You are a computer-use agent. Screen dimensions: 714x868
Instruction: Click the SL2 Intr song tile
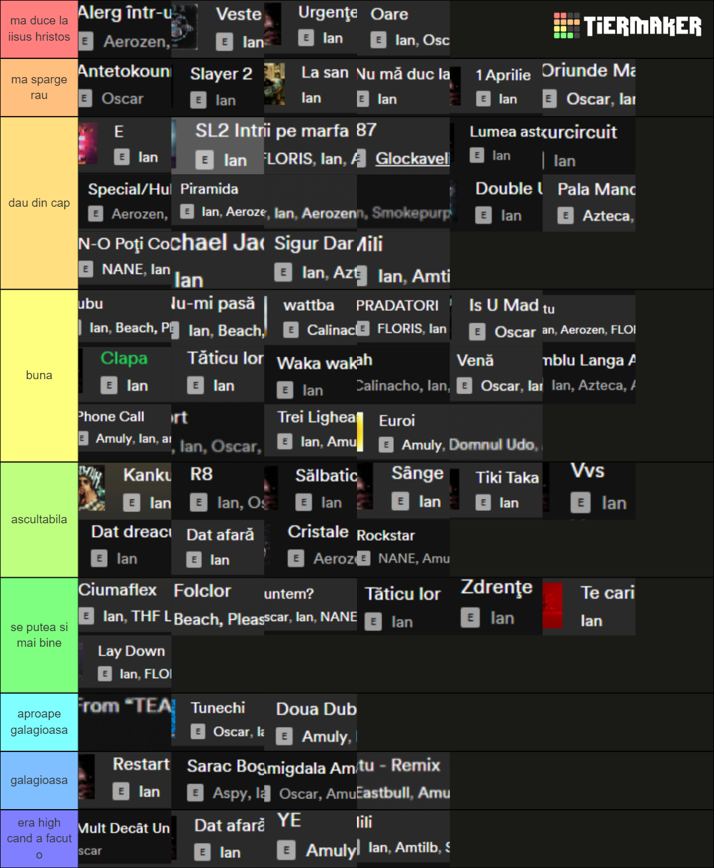coord(217,145)
